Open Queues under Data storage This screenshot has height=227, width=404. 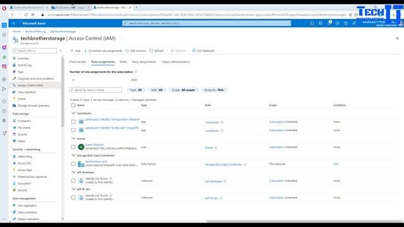click(23, 134)
